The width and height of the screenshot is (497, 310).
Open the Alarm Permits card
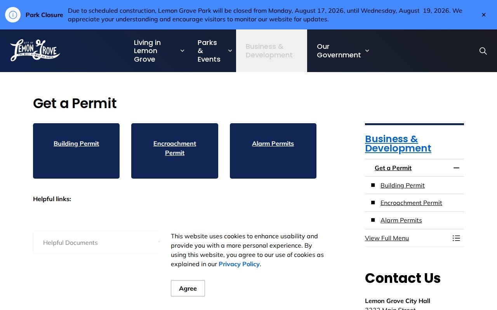pos(273,151)
